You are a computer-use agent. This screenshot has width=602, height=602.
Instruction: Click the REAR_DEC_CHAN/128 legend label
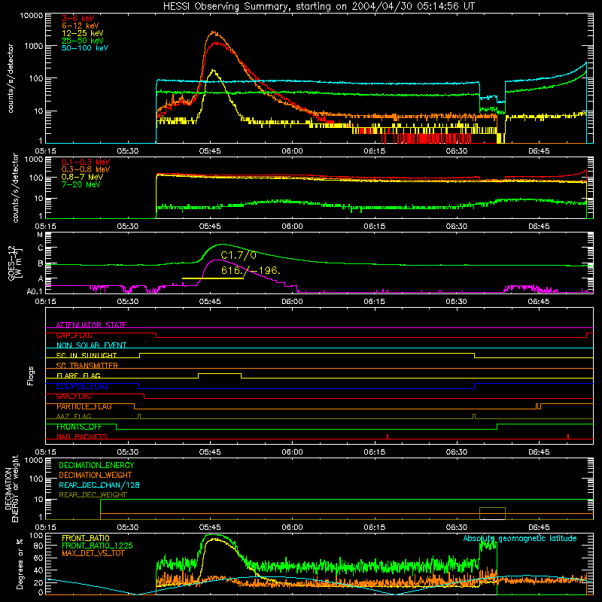pyautogui.click(x=99, y=485)
